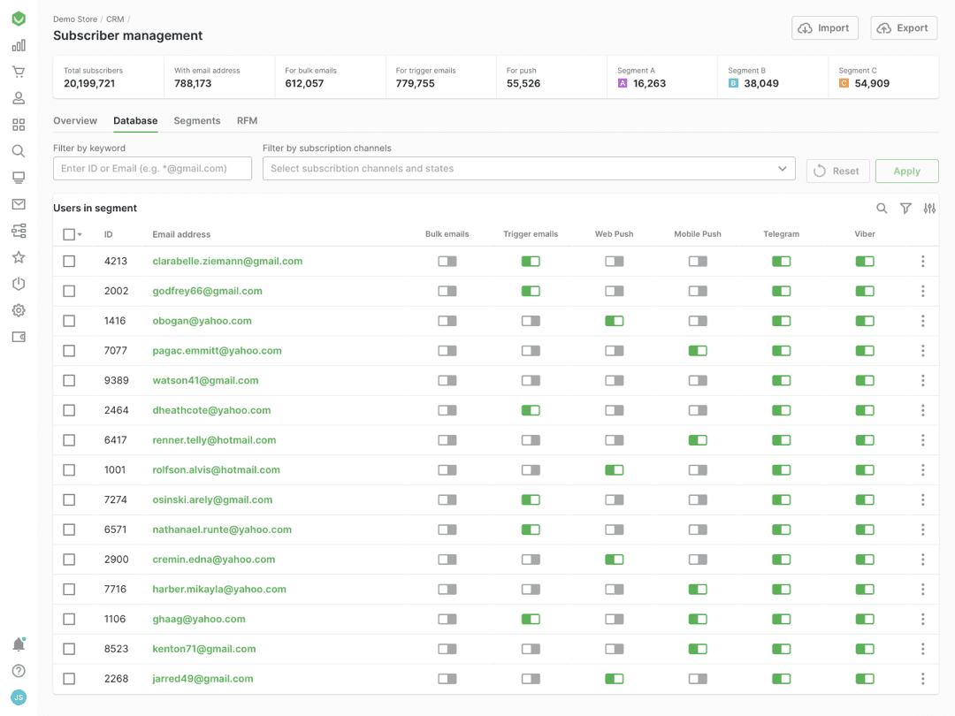Switch to the RFM tab
Viewport: 955px width, 716px height.
click(x=247, y=121)
